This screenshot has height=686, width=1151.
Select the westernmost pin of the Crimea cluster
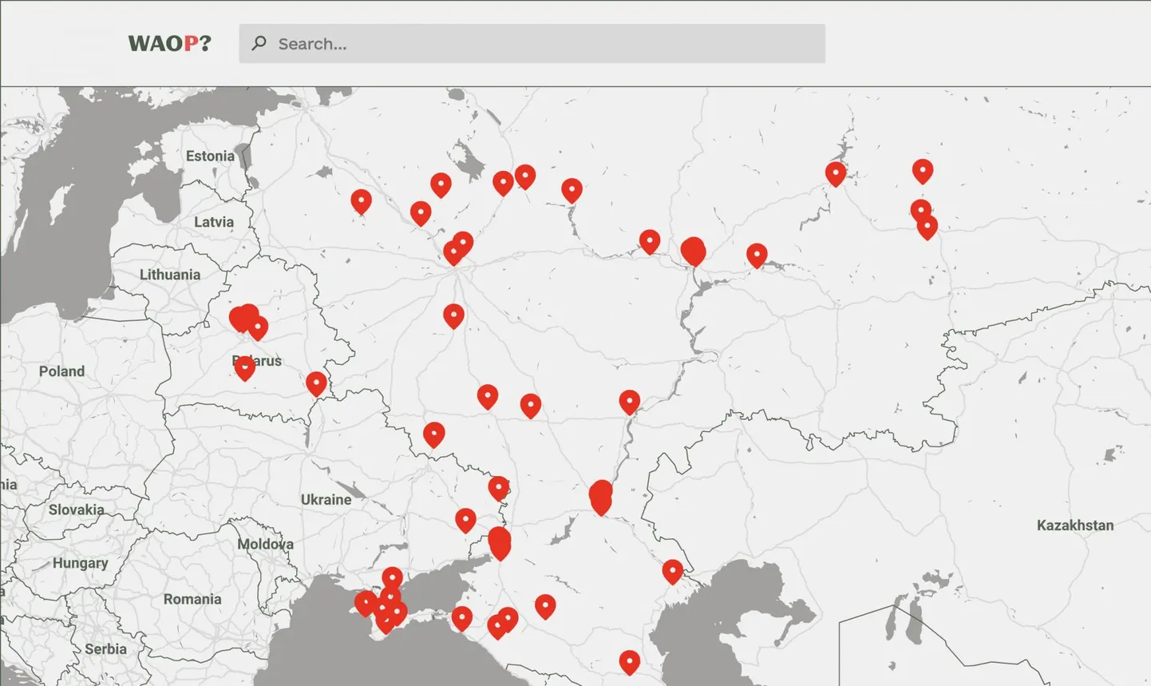click(366, 603)
